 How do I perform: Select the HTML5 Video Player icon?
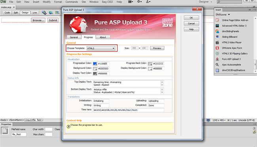coord(217,42)
